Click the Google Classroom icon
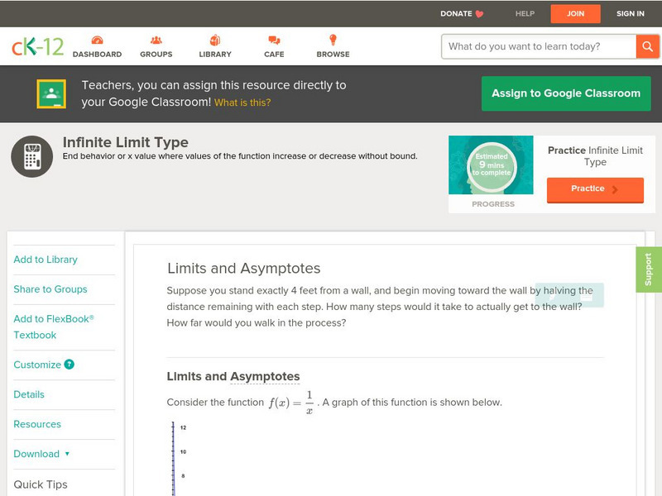 [51, 94]
